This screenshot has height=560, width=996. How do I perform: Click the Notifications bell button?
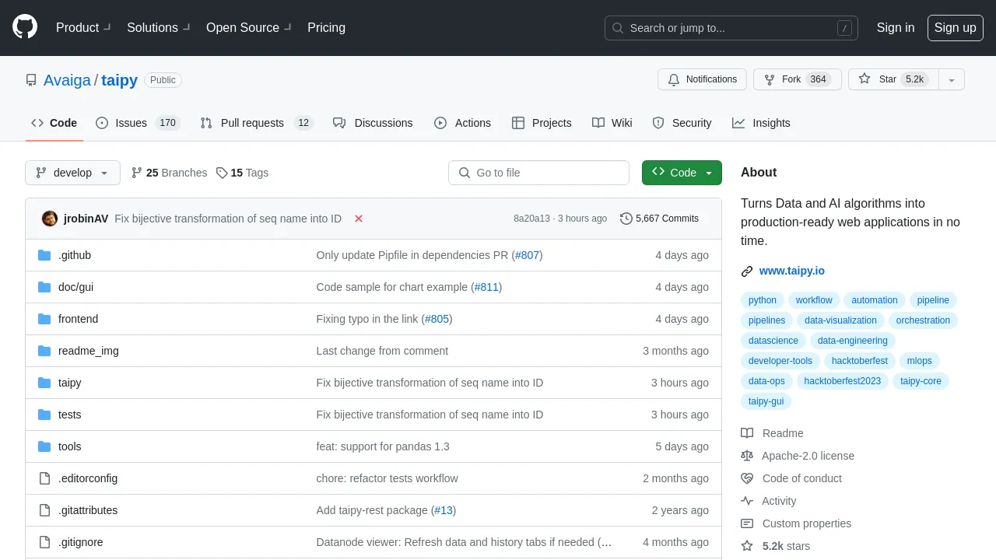coord(703,79)
